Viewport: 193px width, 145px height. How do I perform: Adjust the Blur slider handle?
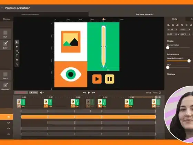[x=167, y=67]
